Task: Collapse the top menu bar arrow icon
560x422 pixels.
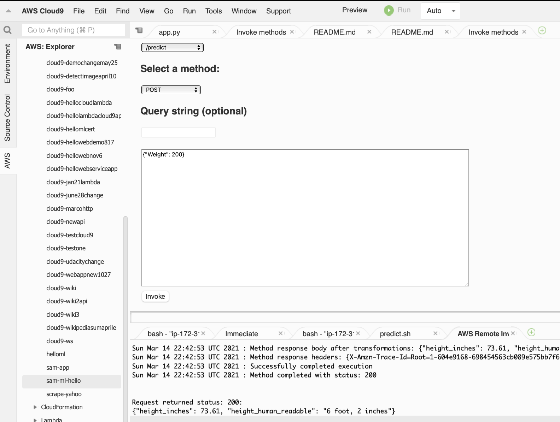Action: click(x=8, y=11)
